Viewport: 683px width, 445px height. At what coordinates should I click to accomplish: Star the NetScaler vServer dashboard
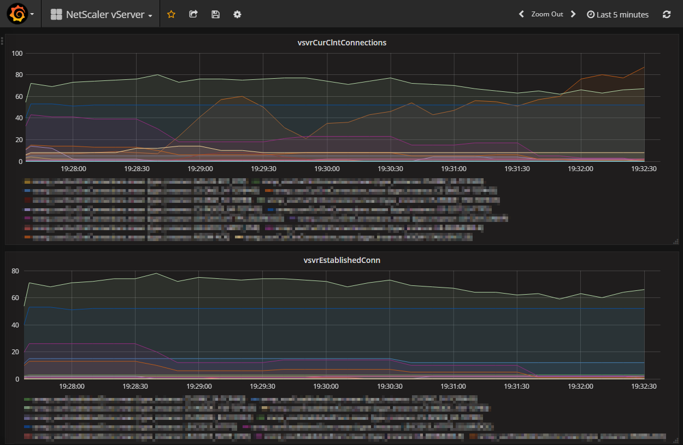[x=171, y=14]
